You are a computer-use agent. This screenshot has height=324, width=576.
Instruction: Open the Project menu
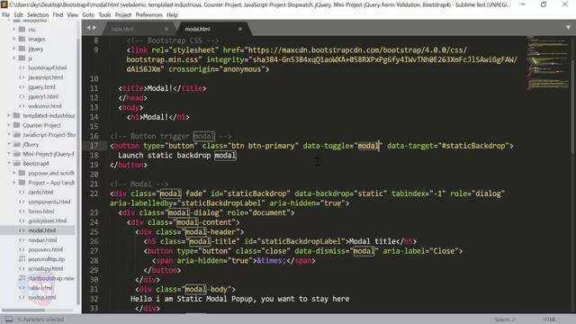[123, 15]
